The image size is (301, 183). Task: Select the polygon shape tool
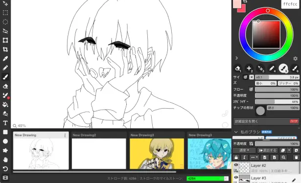(5, 151)
